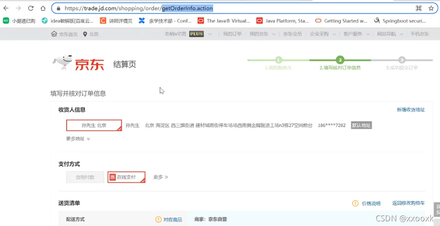Open the 讲师详情页 bookmark
Viewport: 440px width, 226px height.
pos(116,21)
